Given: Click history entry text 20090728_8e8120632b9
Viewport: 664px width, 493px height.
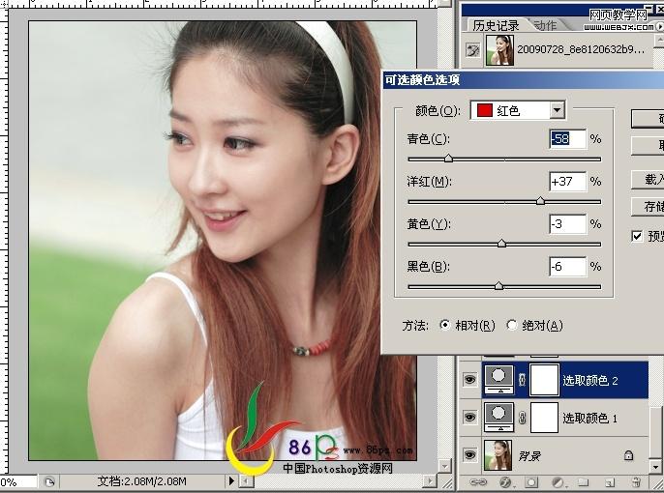Looking at the screenshot, I should (x=581, y=49).
